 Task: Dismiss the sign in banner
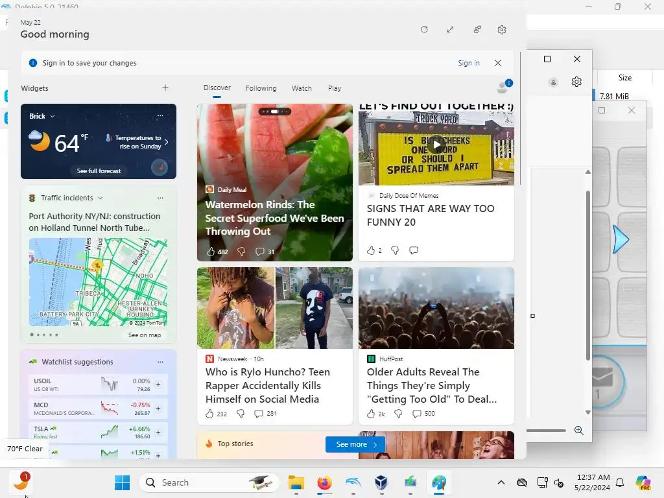498,63
